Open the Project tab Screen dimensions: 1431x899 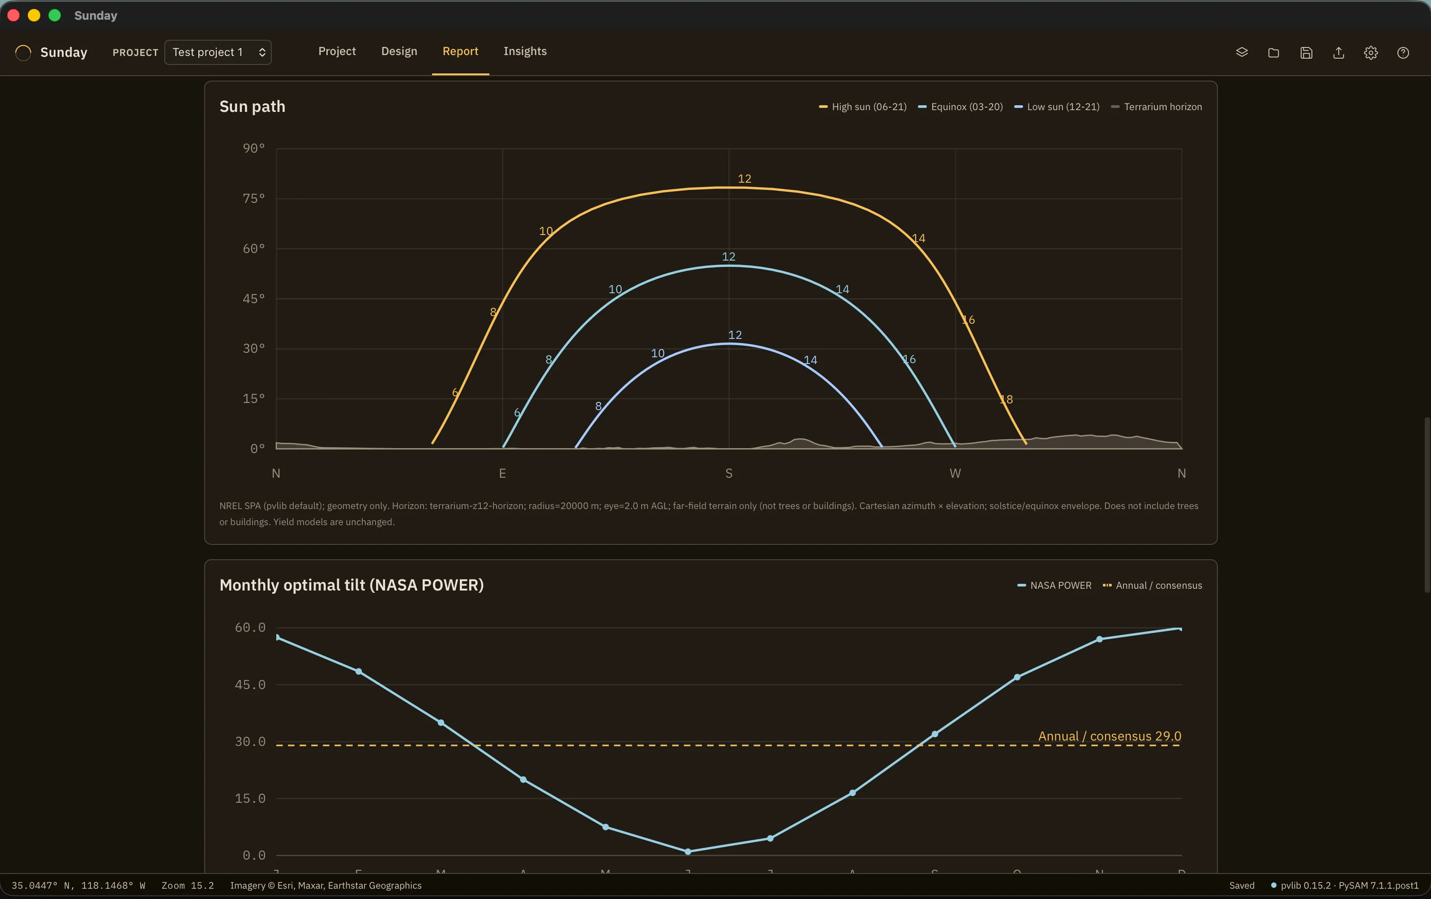(337, 51)
